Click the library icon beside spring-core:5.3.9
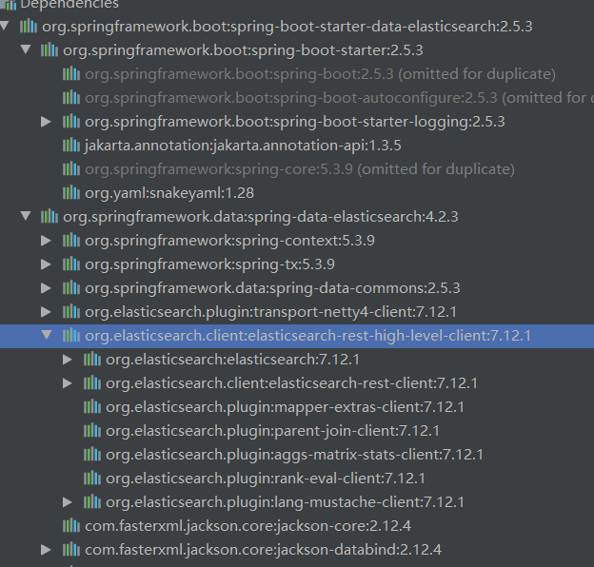The height and width of the screenshot is (567, 594). (71, 168)
